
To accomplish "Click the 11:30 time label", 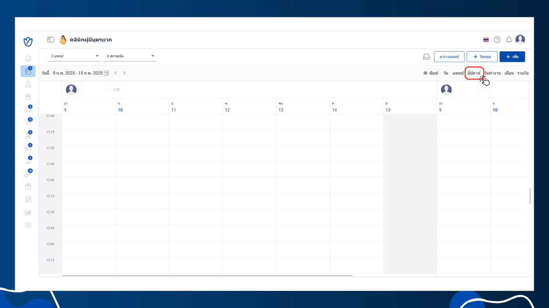I will tap(50, 148).
